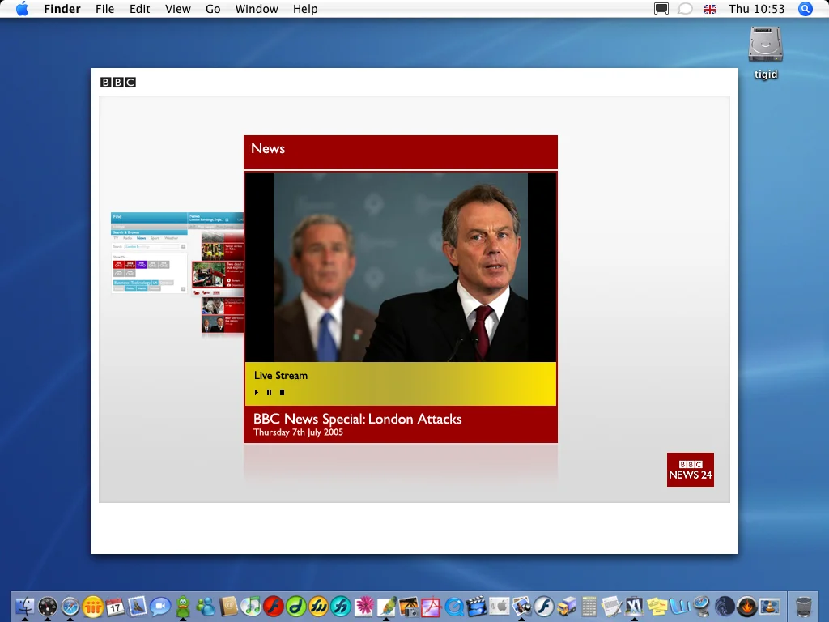This screenshot has height=622, width=829.
Task: Open the Help menu
Action: [x=305, y=9]
